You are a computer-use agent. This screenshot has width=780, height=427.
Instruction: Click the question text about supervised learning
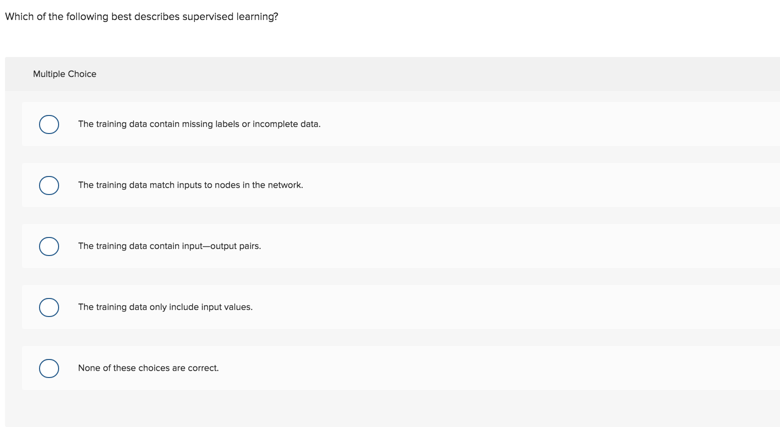(x=142, y=16)
